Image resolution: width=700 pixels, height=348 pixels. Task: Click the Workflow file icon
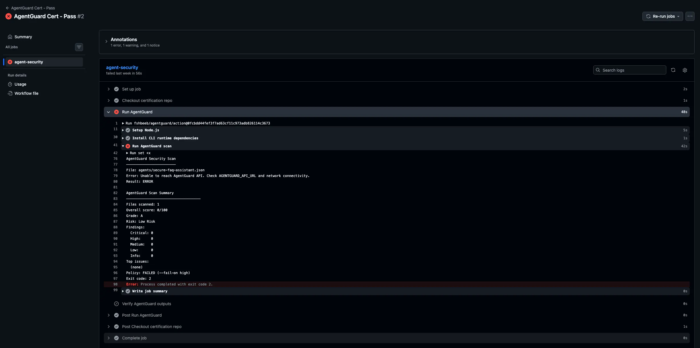pyautogui.click(x=10, y=93)
